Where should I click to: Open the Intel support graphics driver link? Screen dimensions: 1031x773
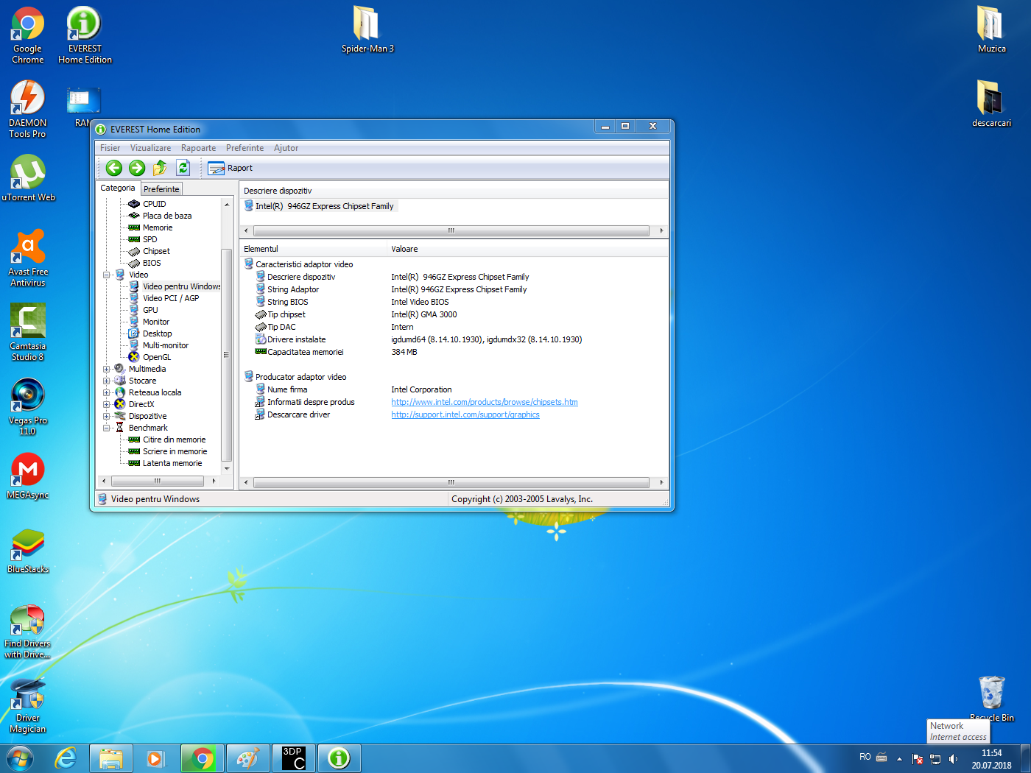pos(465,414)
